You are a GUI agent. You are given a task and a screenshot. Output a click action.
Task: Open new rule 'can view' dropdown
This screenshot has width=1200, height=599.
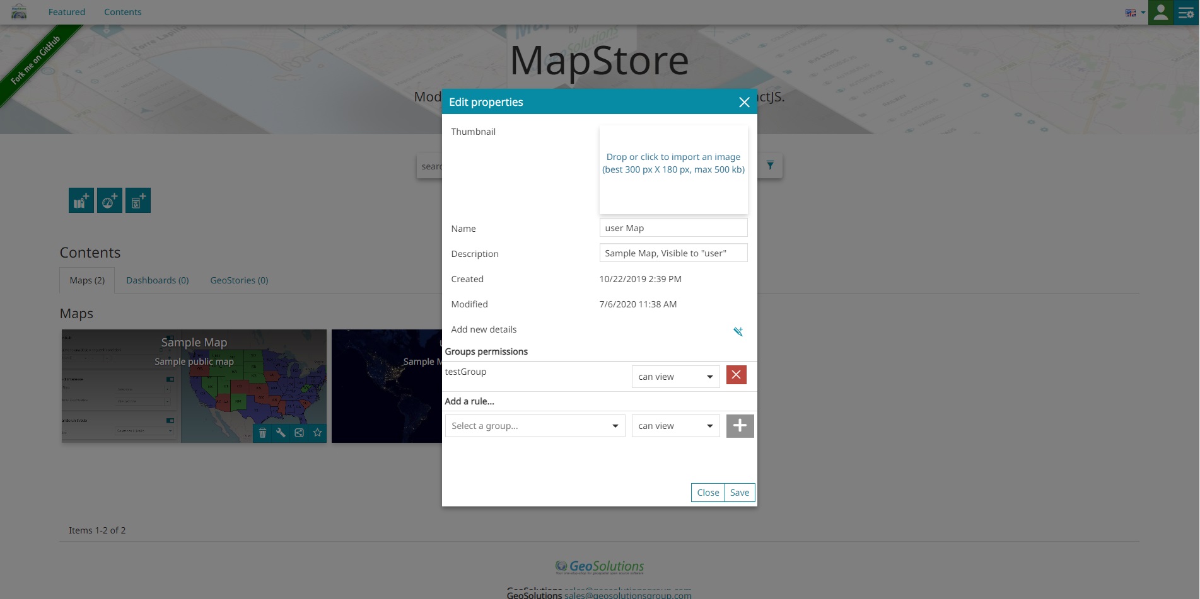(x=675, y=426)
